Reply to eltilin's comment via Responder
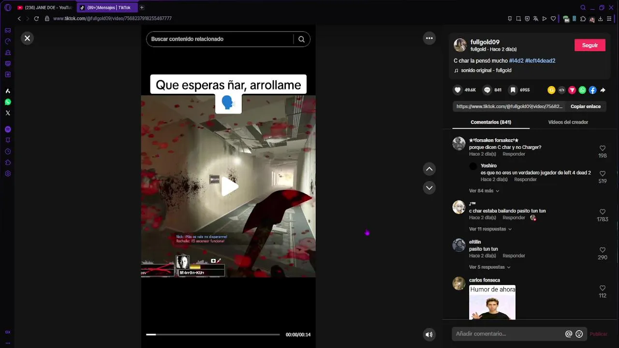The image size is (619, 348). 514,256
